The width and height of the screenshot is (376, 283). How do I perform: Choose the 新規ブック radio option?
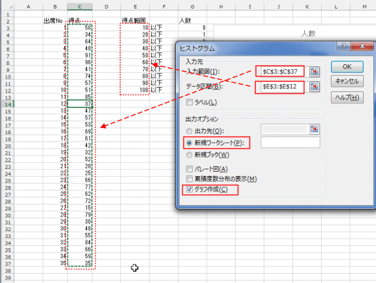click(190, 154)
